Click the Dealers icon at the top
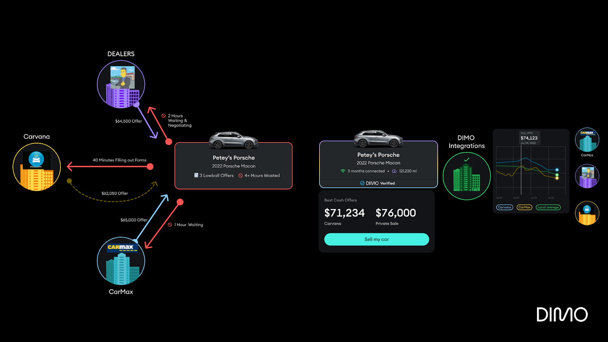The width and height of the screenshot is (608, 342). pos(121,84)
